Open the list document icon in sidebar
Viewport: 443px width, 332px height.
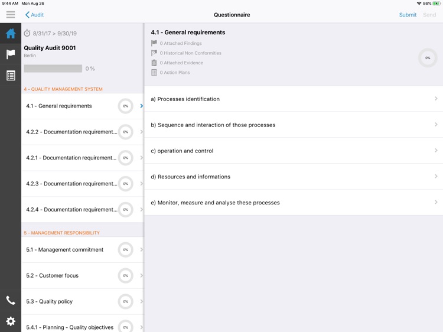[11, 76]
